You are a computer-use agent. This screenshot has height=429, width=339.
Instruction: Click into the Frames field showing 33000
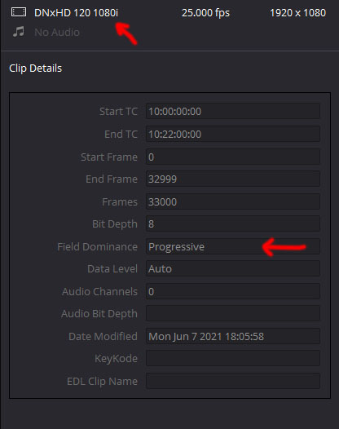[233, 201]
